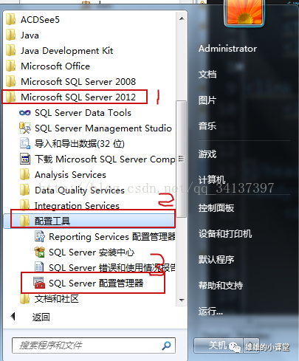Expand the 文档和社区 subfolder
Screen dimensions: 299x361
pos(57,298)
